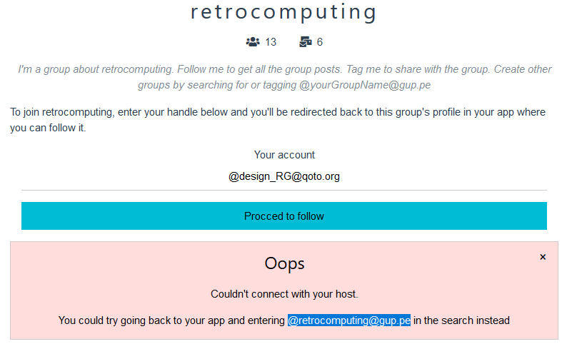Click the member count number 13

tap(271, 42)
